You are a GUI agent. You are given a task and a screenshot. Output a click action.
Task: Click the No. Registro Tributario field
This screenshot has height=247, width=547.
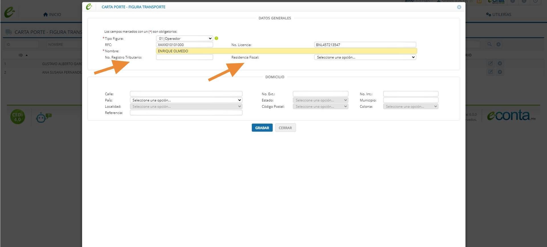[184, 57]
